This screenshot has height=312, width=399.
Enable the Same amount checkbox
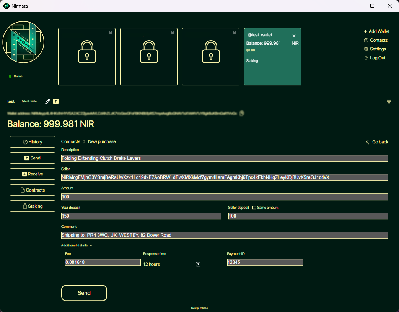(x=254, y=208)
